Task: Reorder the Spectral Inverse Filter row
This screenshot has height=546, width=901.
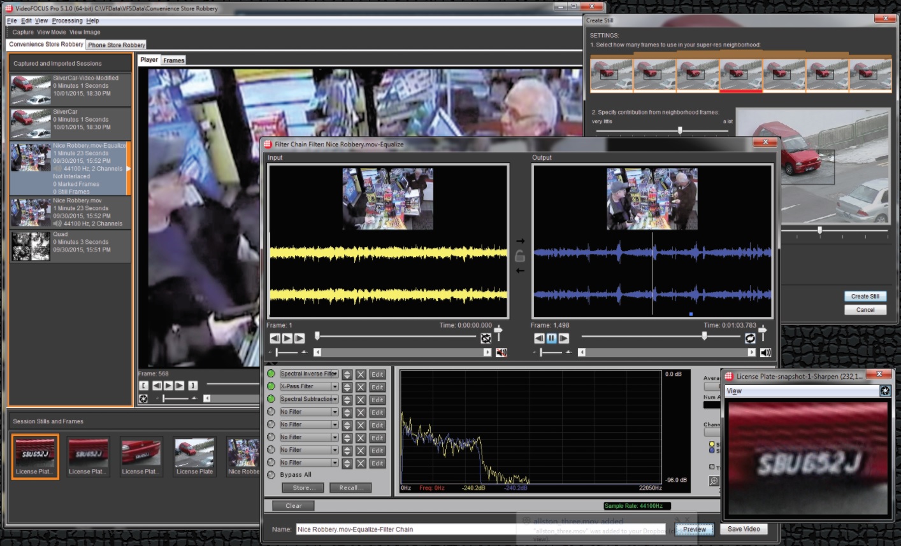Action: point(347,375)
